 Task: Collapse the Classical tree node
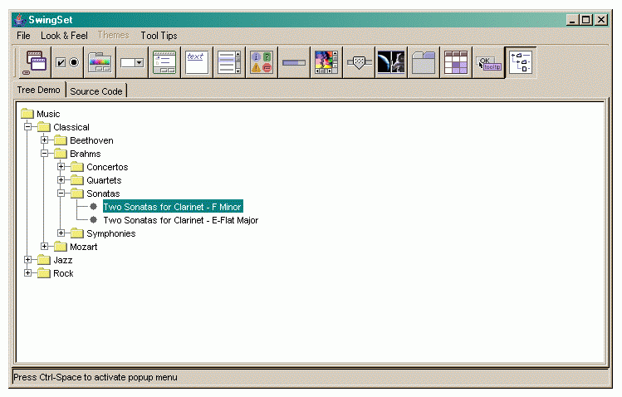pyautogui.click(x=27, y=127)
